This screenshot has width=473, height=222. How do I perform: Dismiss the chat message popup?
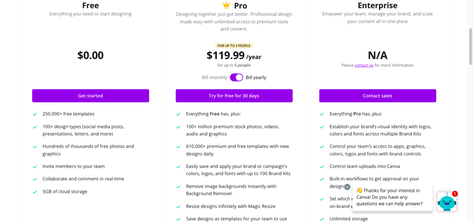click(x=347, y=187)
